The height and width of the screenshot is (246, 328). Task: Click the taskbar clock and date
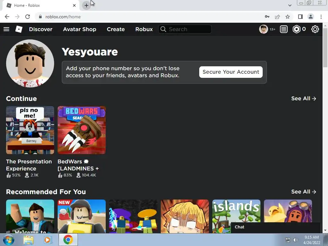(x=312, y=240)
